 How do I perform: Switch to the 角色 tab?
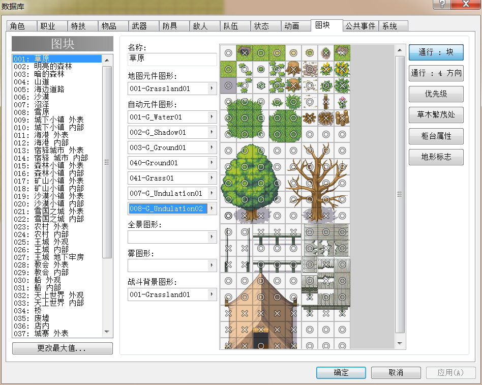coord(21,26)
